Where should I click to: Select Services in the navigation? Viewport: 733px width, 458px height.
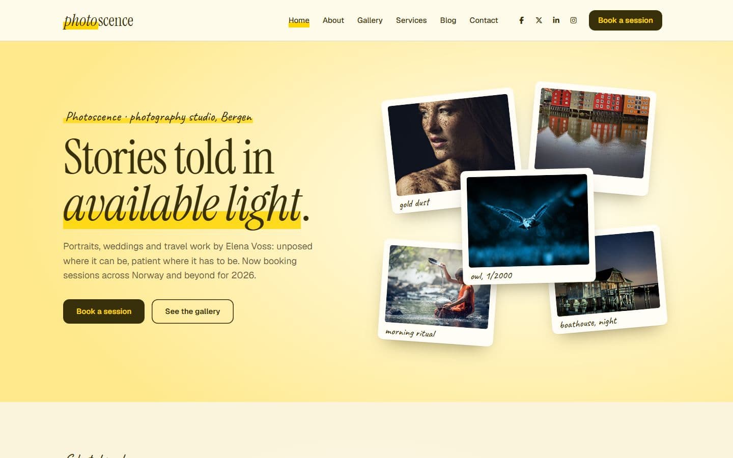[411, 20]
